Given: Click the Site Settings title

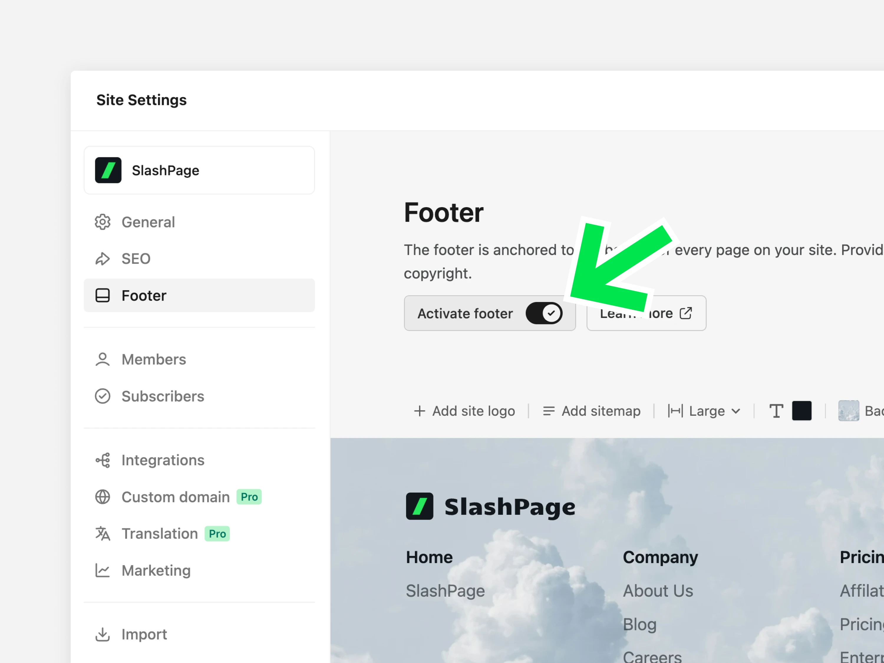Looking at the screenshot, I should [141, 100].
